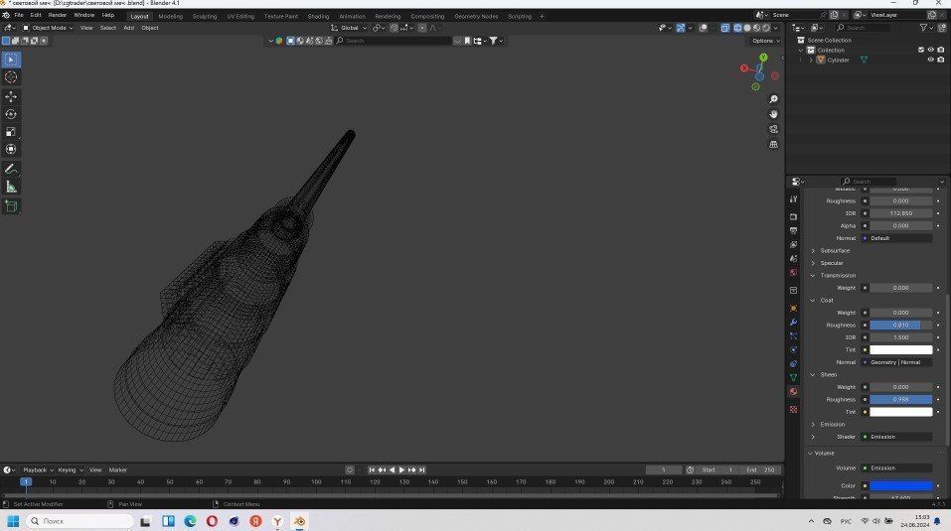Choose the Rotate tool

coord(11,114)
